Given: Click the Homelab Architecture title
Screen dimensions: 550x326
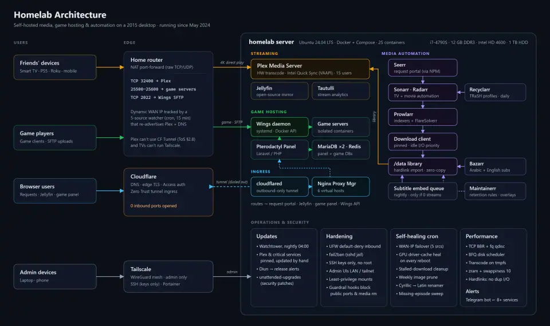Looking at the screenshot, I should [x=60, y=15].
